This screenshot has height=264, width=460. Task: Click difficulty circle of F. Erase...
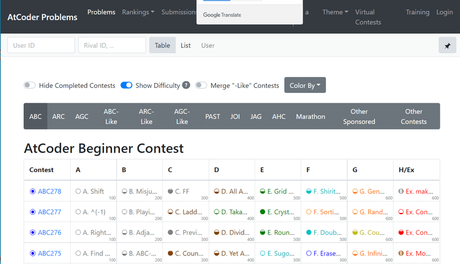[309, 253]
